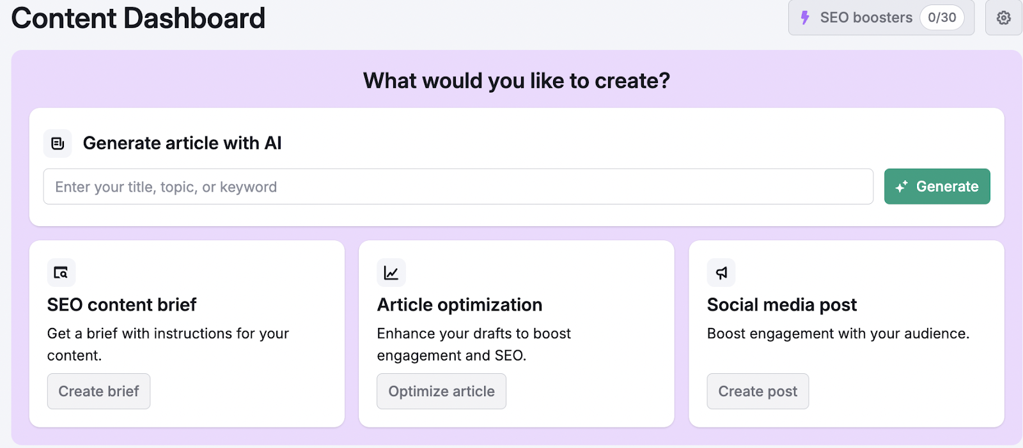Open the SEO boosters label
Screen dimensions: 1023x448
(x=866, y=18)
